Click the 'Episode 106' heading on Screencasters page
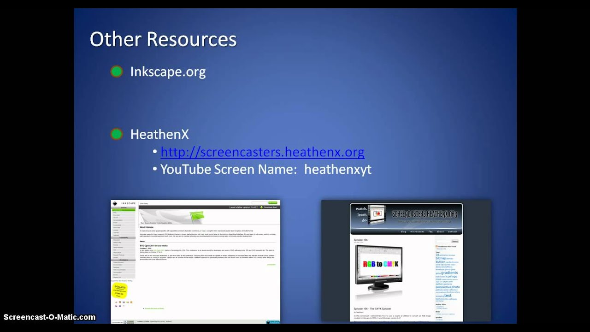 [x=360, y=240]
